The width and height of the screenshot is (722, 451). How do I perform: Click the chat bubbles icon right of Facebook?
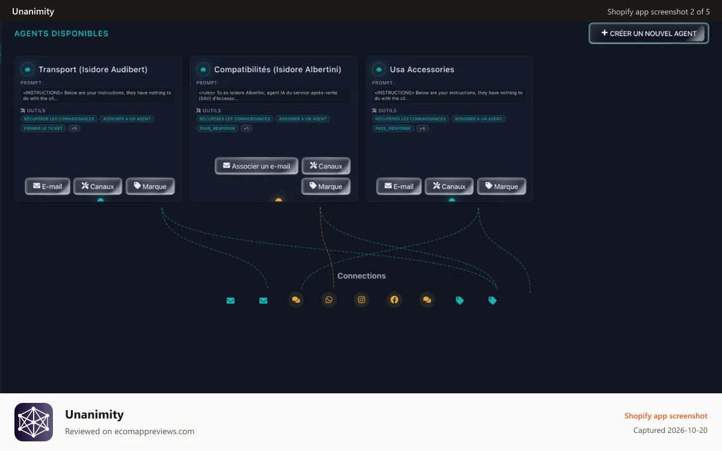pos(427,299)
